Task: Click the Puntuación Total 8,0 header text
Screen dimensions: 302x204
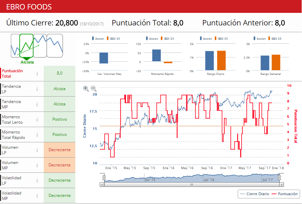Action: [148, 23]
